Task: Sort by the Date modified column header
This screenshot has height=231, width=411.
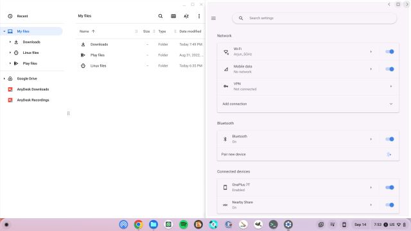Action: pos(190,31)
